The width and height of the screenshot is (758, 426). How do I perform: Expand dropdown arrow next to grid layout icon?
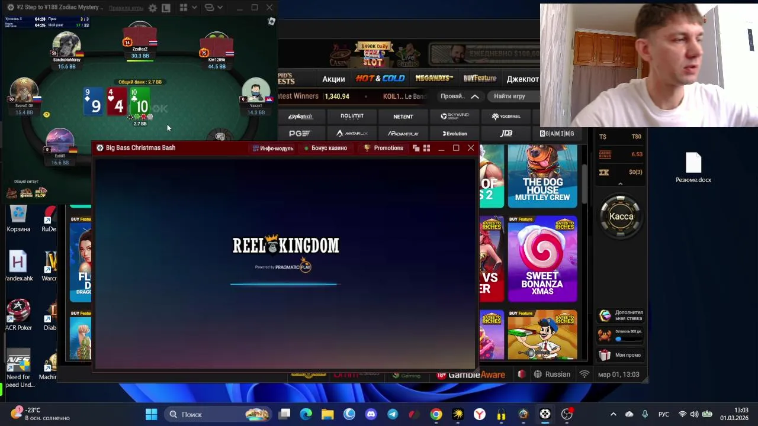click(x=194, y=8)
